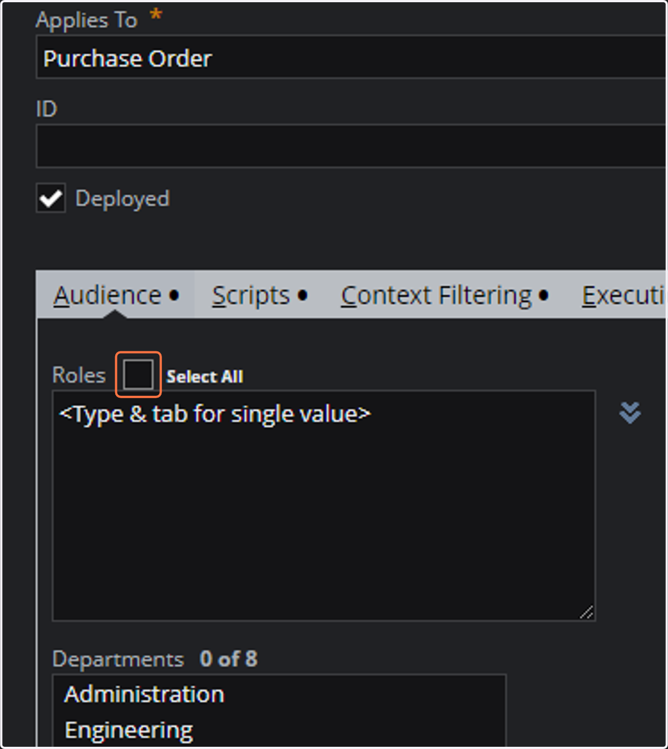This screenshot has height=749, width=668.
Task: Click the Select All label
Action: (205, 377)
